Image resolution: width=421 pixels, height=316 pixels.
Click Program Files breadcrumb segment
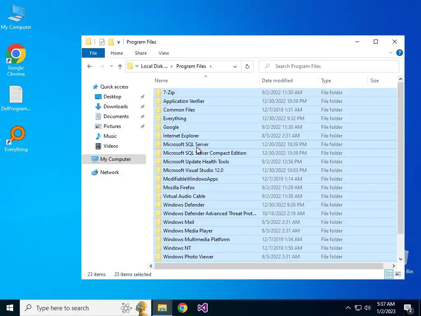[191, 66]
